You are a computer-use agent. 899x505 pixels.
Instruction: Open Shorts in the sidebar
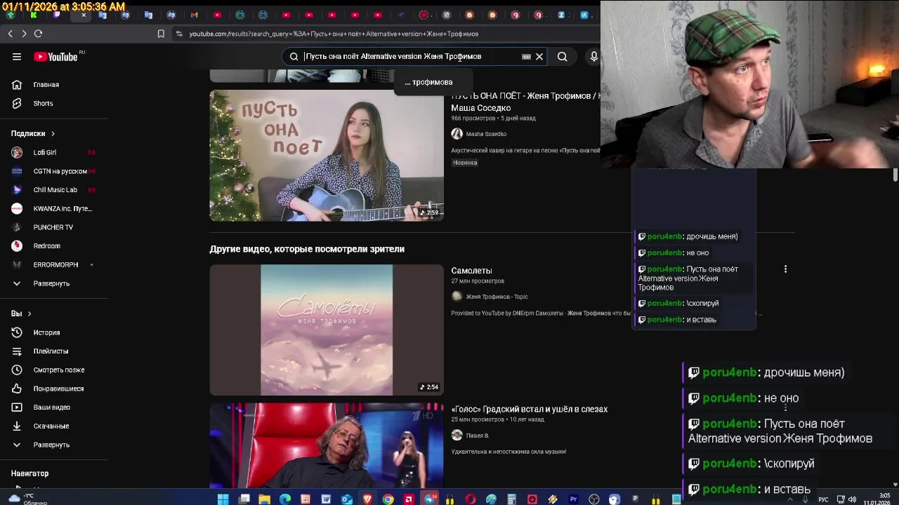tap(54, 104)
